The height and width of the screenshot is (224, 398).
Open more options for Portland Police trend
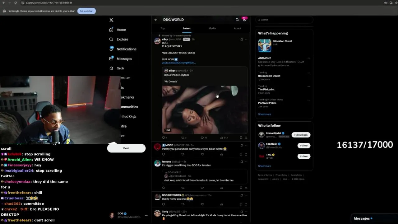tap(309, 100)
